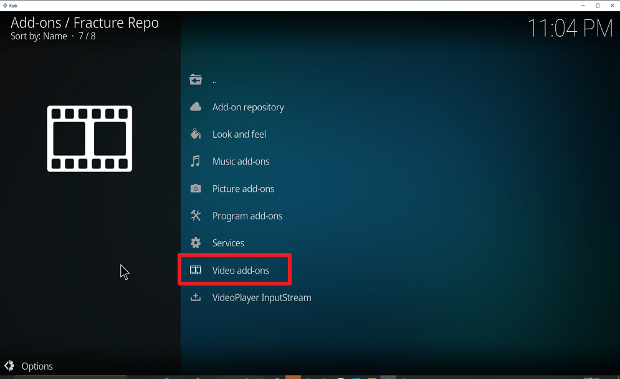Click the 11:04 PM clock
Viewport: 620px width, 379px height.
pyautogui.click(x=570, y=28)
